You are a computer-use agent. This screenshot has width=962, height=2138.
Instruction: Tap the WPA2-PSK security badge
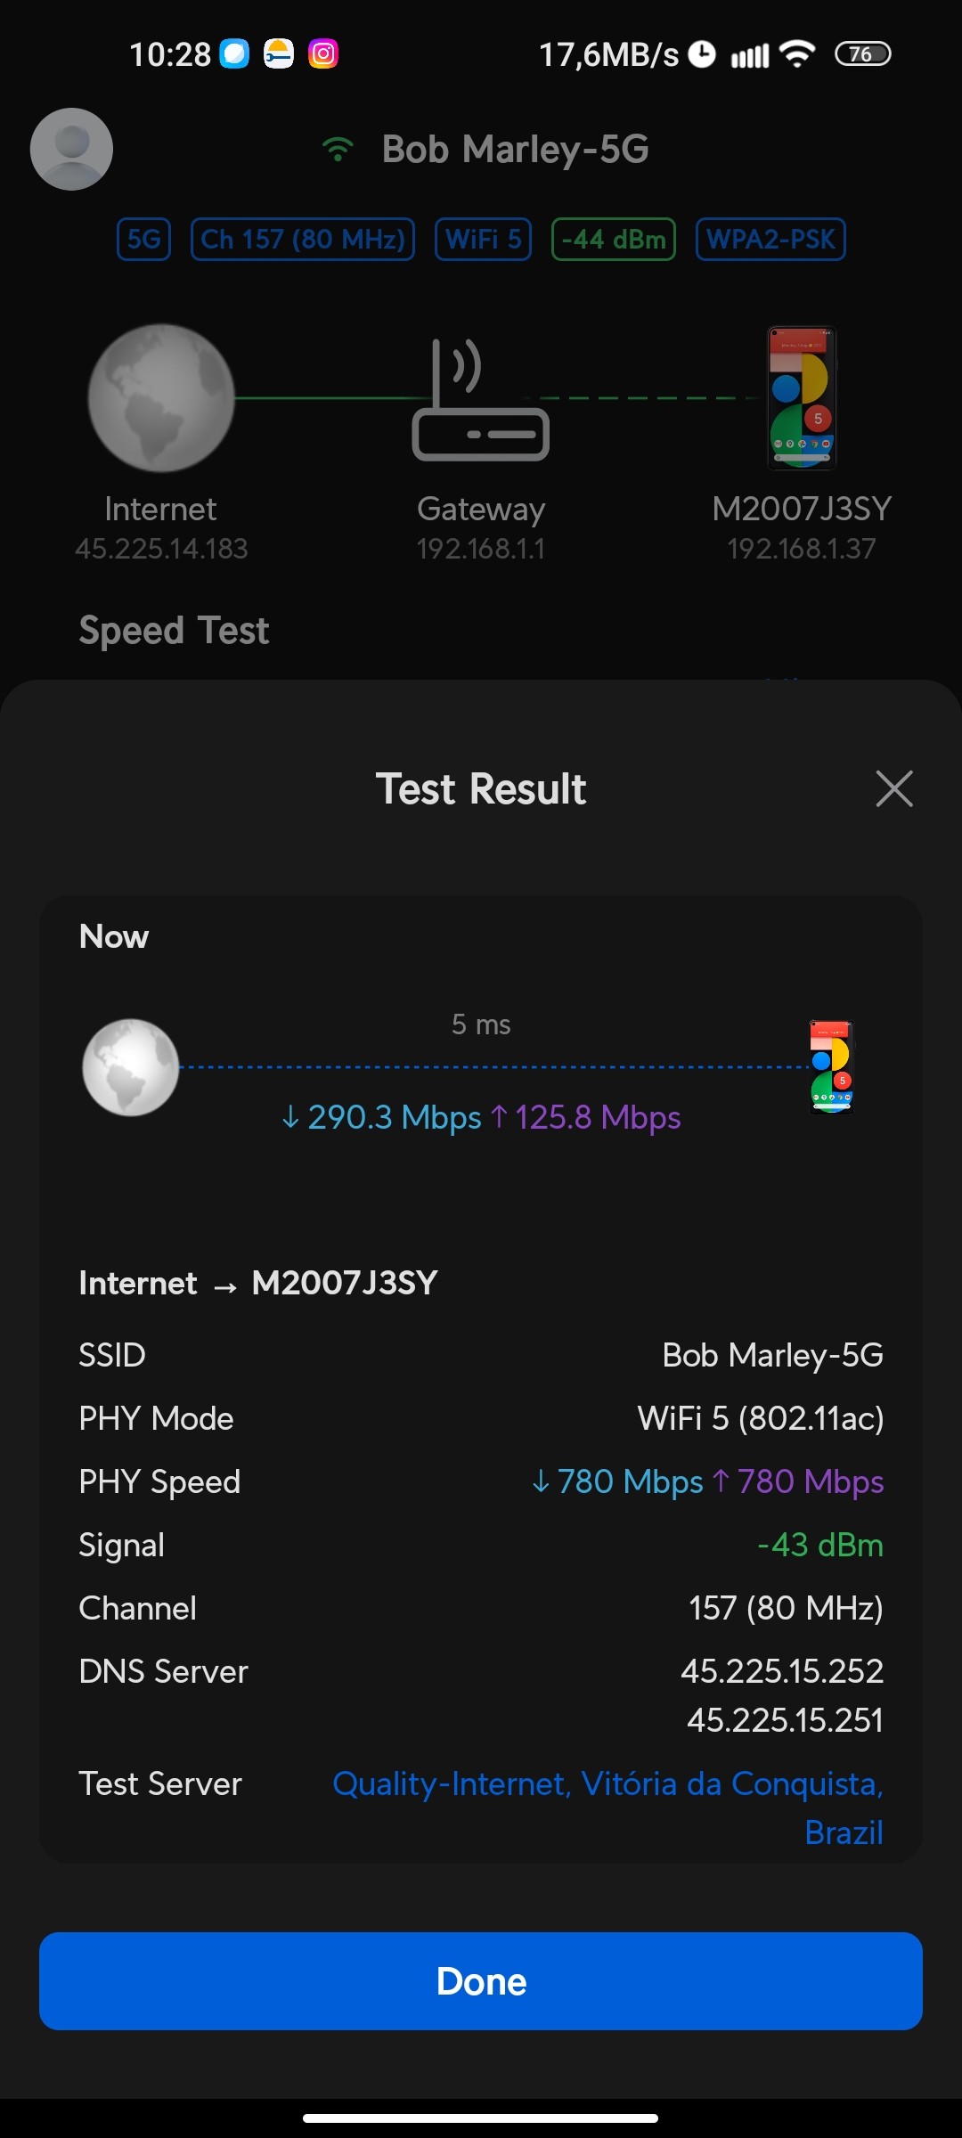pos(770,240)
